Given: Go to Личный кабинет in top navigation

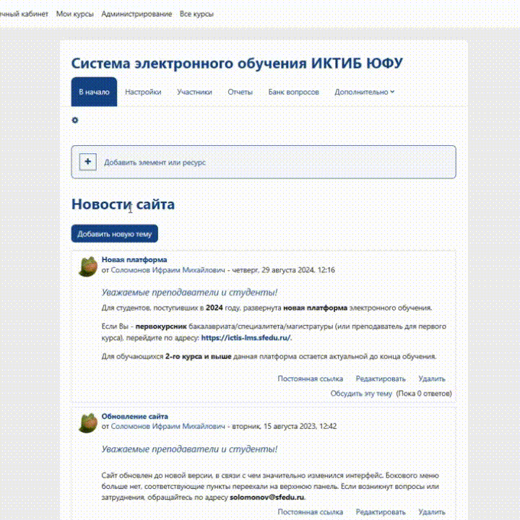Looking at the screenshot, I should click(24, 14).
